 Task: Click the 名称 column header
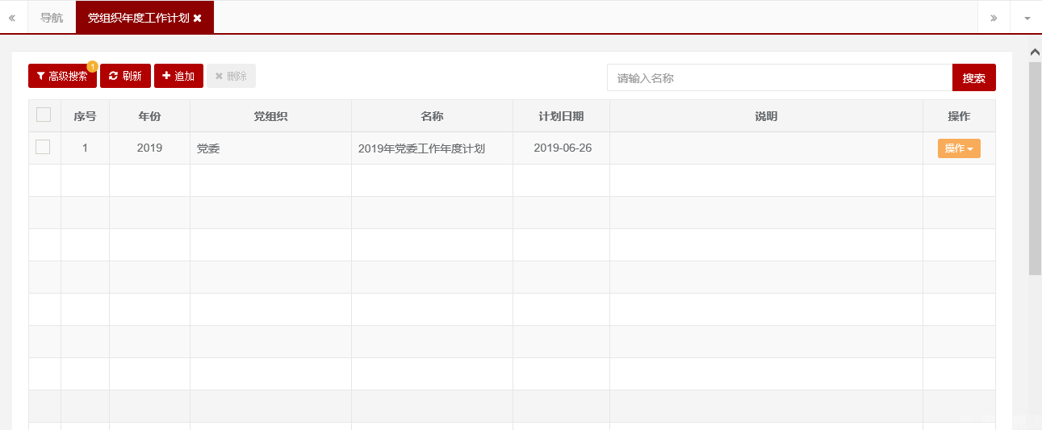coord(432,116)
